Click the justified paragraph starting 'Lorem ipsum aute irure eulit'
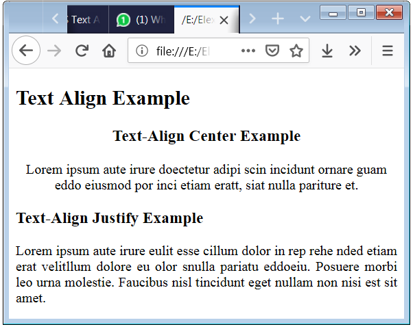The width and height of the screenshot is (413, 329). coord(206,274)
